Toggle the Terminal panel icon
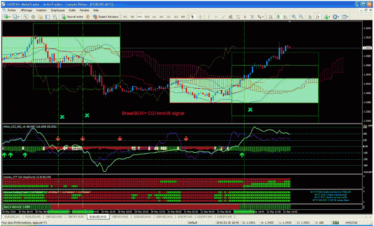Screen dimensions: 374x226 pyautogui.click(x=47, y=17)
